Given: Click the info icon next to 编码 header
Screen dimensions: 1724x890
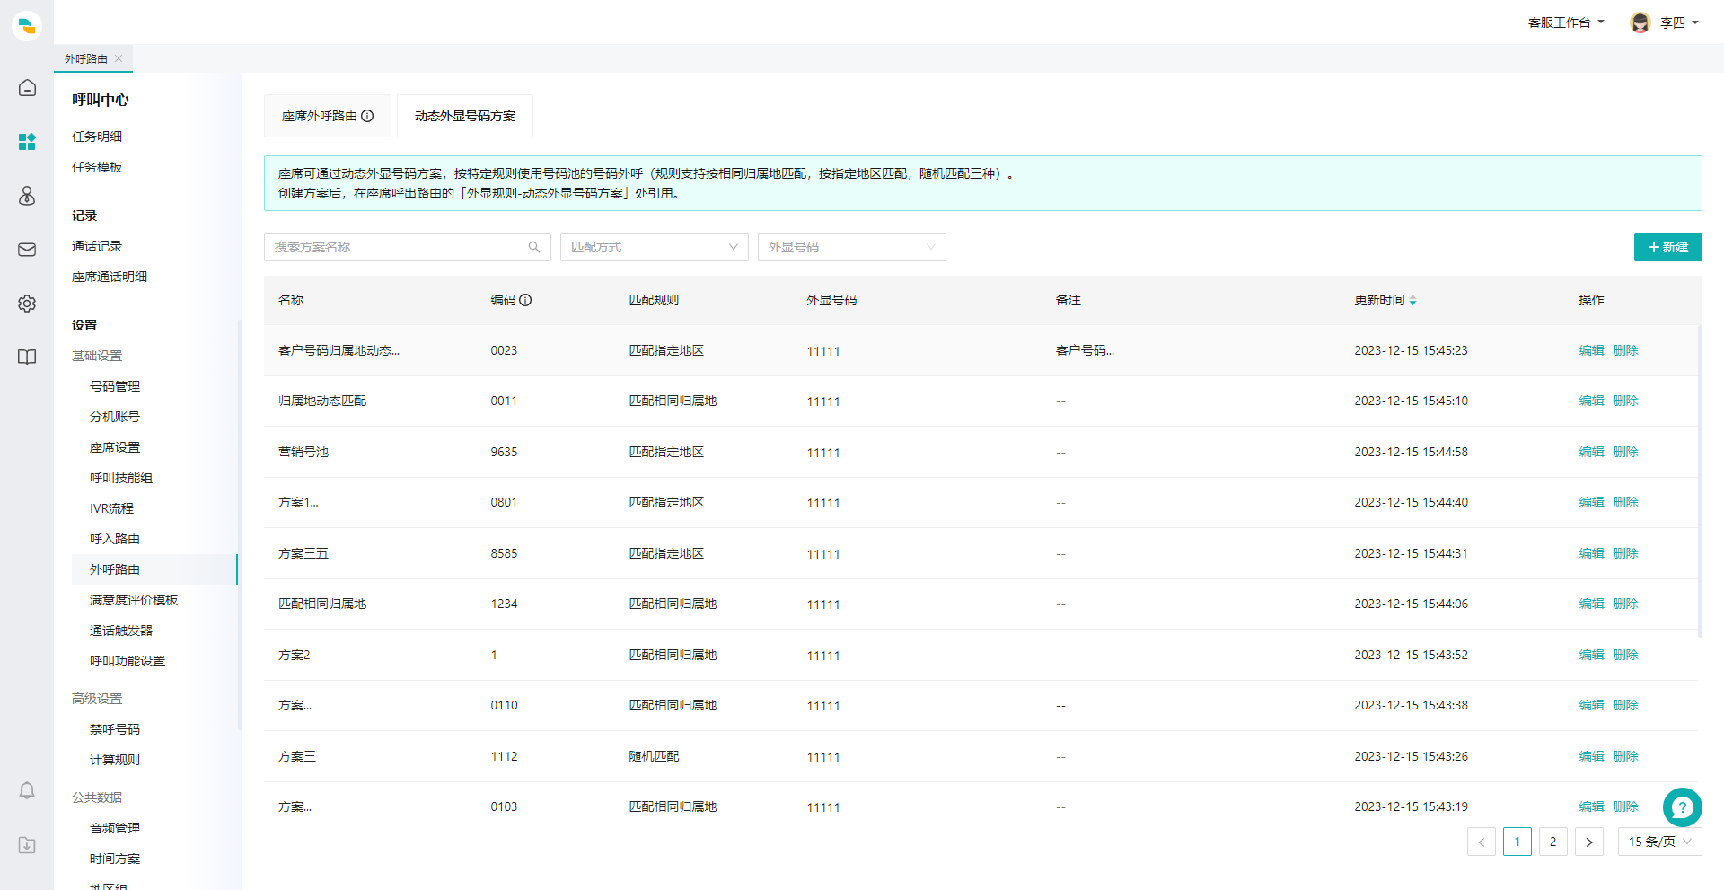Looking at the screenshot, I should pos(525,300).
